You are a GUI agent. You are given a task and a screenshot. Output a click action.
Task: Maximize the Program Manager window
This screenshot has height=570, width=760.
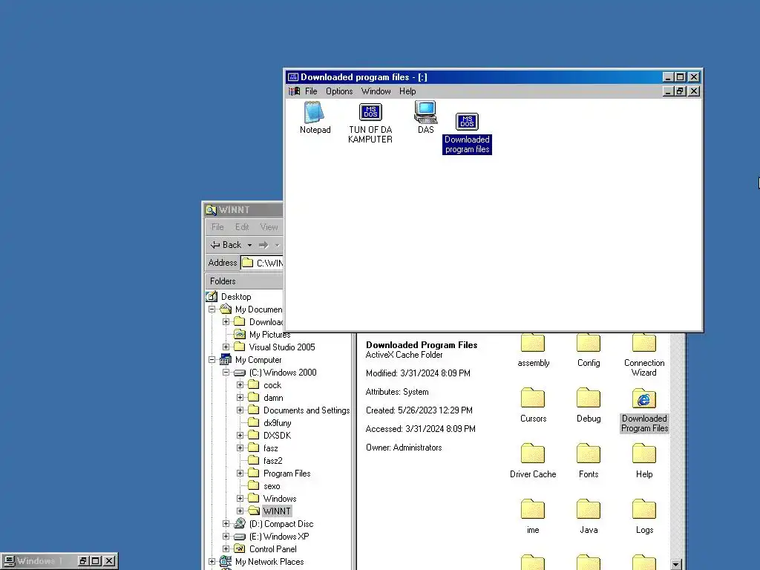(x=680, y=77)
